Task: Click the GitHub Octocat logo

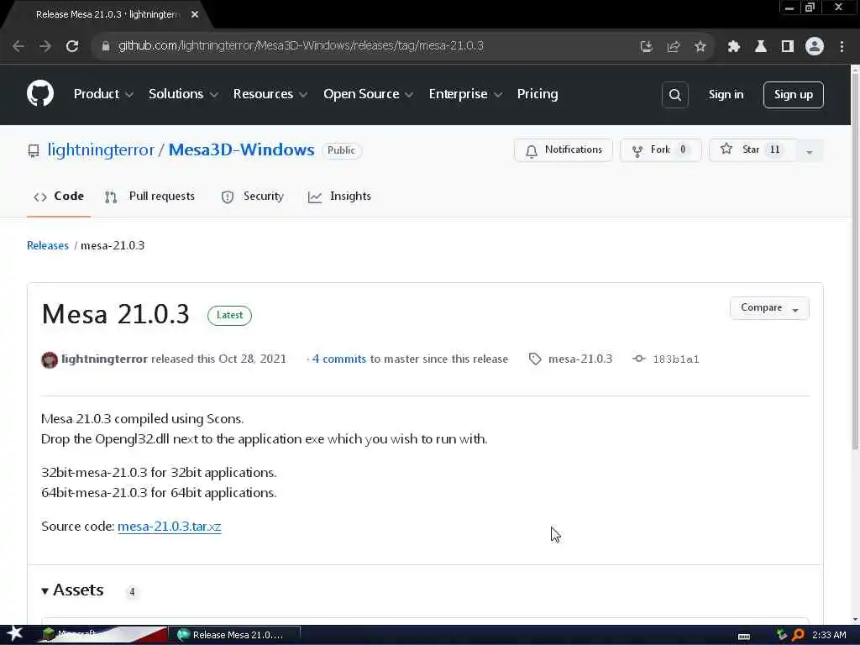Action: (x=40, y=94)
